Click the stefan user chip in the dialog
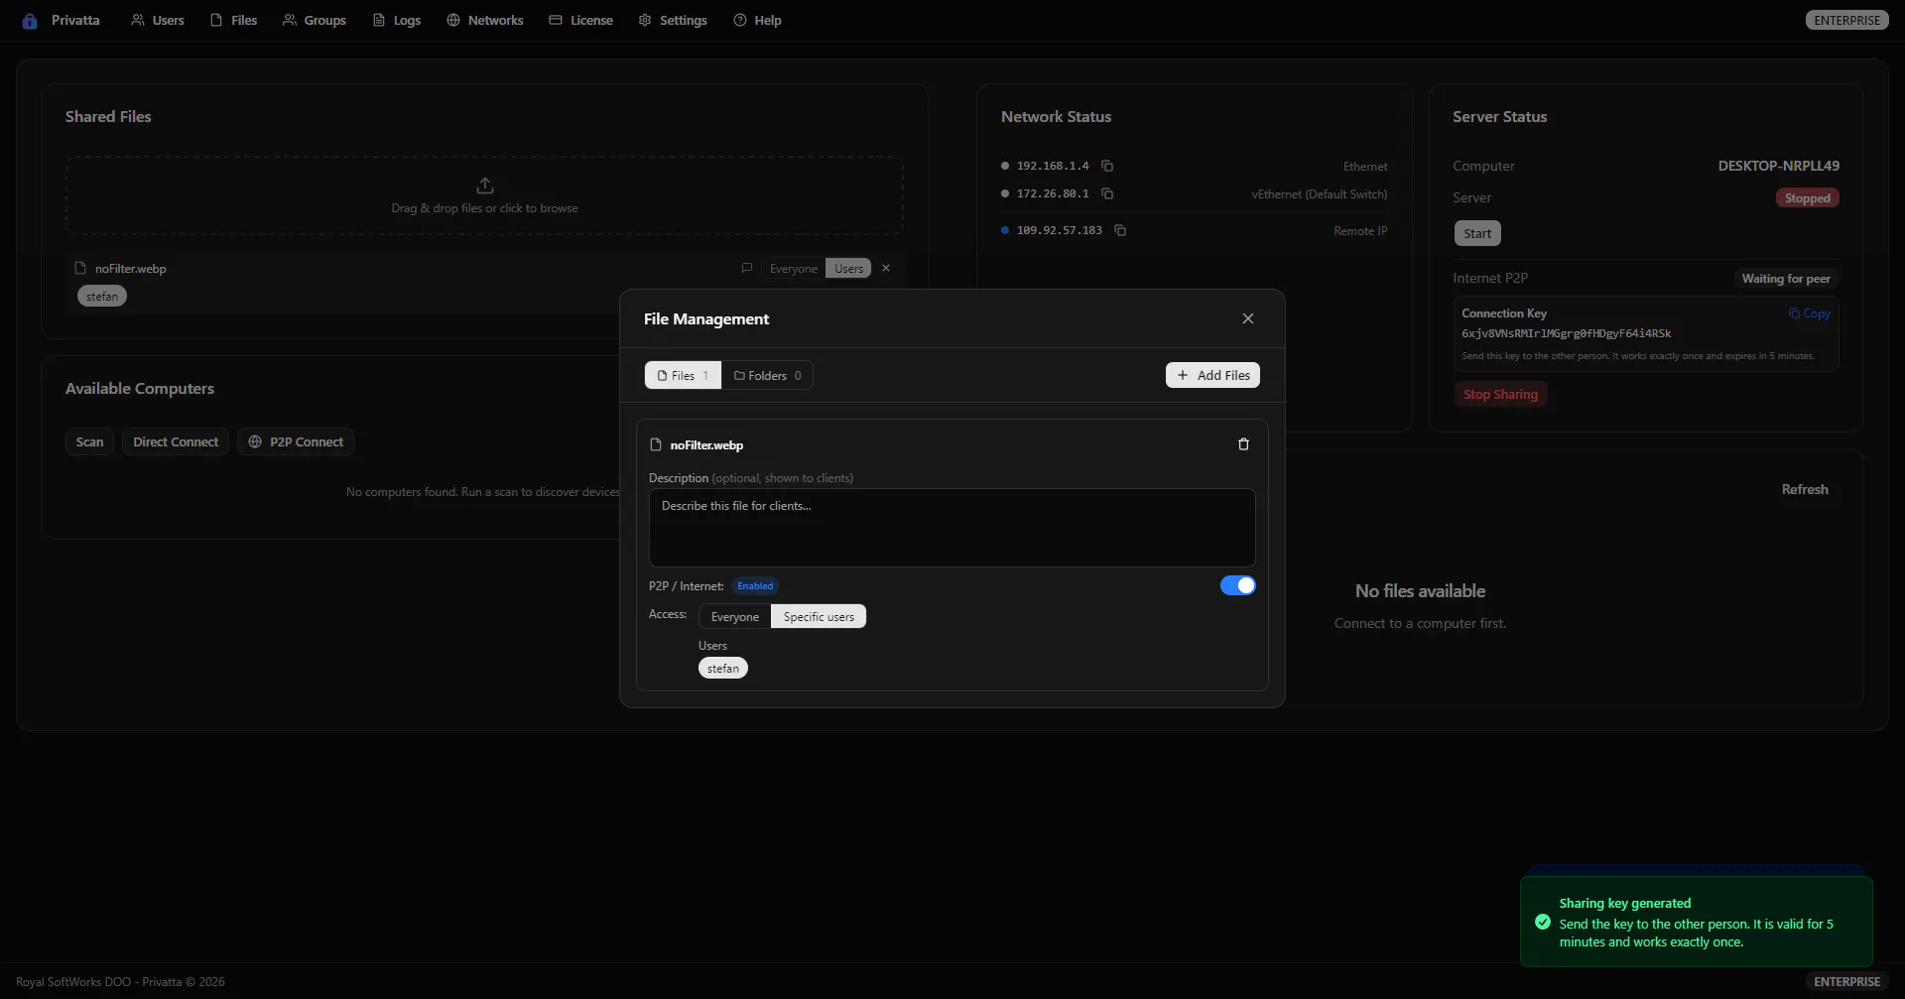The image size is (1905, 999). pos(723,669)
